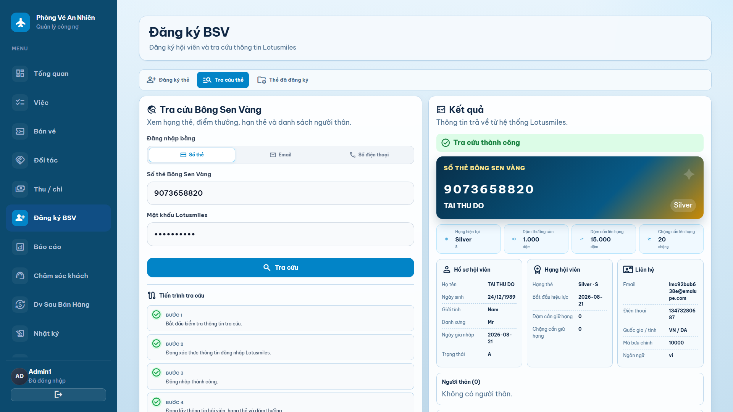This screenshot has height=412, width=733.
Task: Click the Việc checklist icon
Action: [x=20, y=103]
